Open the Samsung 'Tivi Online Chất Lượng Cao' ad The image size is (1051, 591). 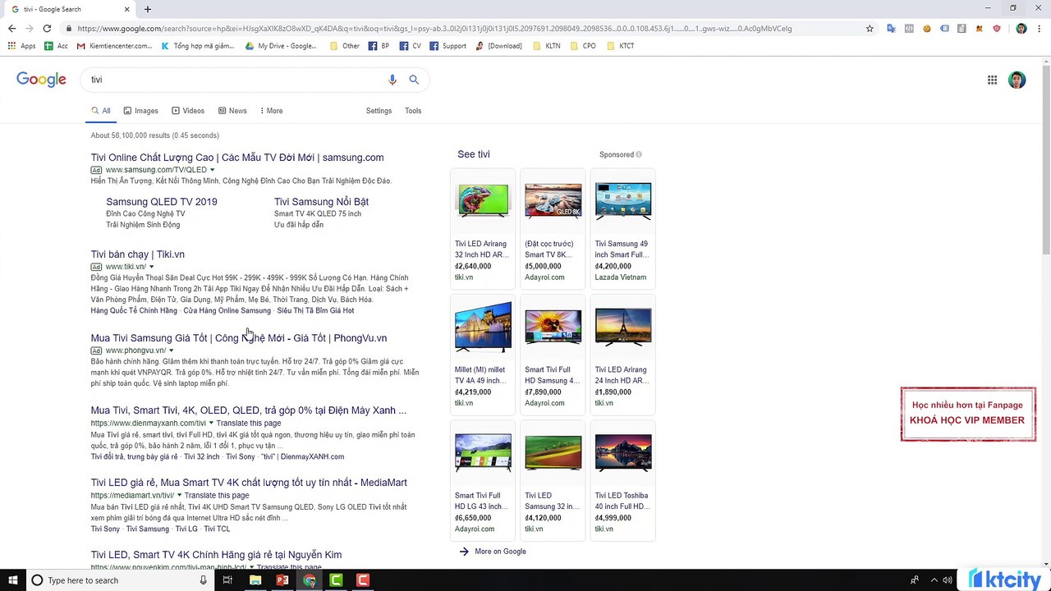(237, 158)
